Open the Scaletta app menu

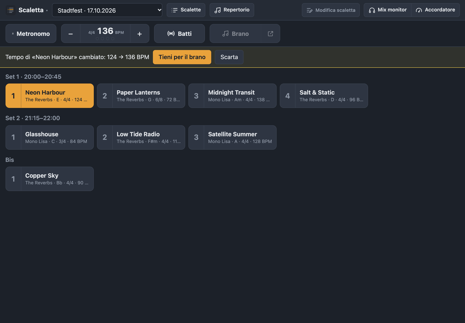tap(28, 10)
